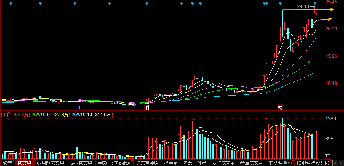Click the 15.26 price axis label
The width and height of the screenshot is (344, 166).
(331, 56)
